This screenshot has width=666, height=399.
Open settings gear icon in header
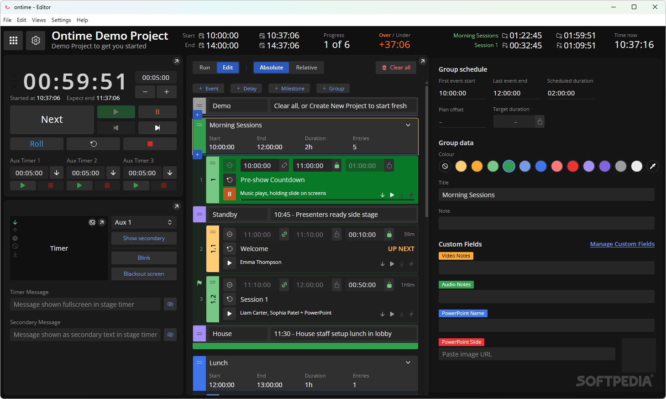tap(36, 41)
